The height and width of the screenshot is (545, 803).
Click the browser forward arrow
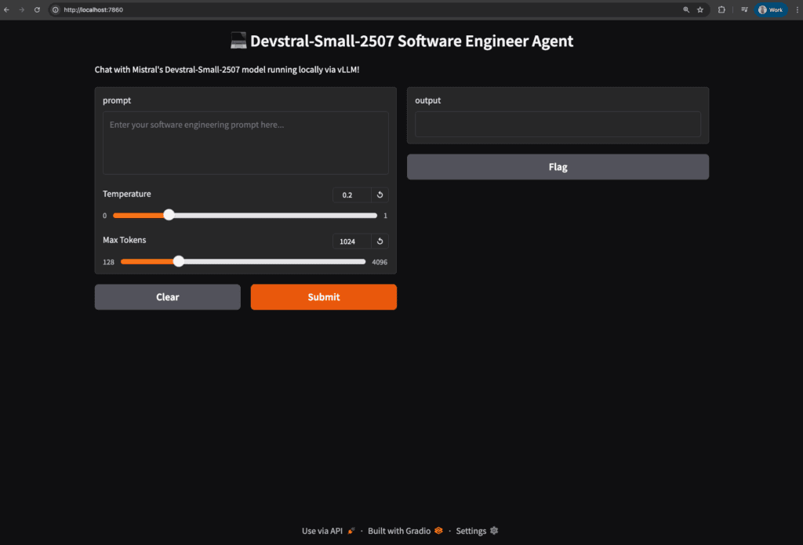click(21, 9)
